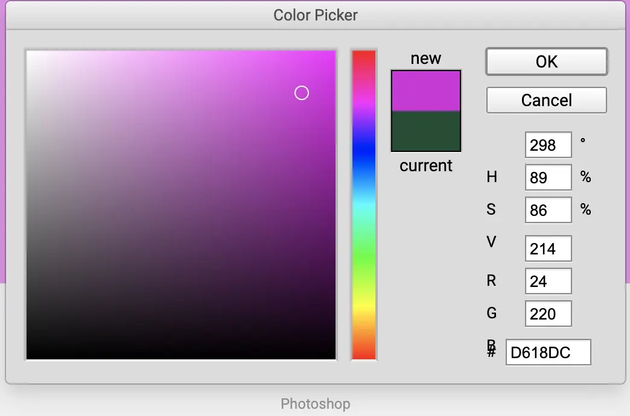Select the current dark green color swatch
The image size is (630, 416).
[x=426, y=131]
